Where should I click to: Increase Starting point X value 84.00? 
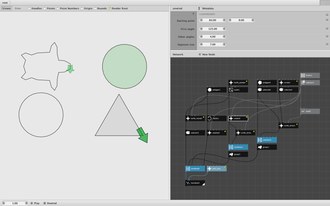click(x=224, y=20)
